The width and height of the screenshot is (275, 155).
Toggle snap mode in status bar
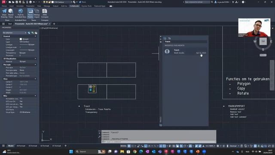(133, 146)
